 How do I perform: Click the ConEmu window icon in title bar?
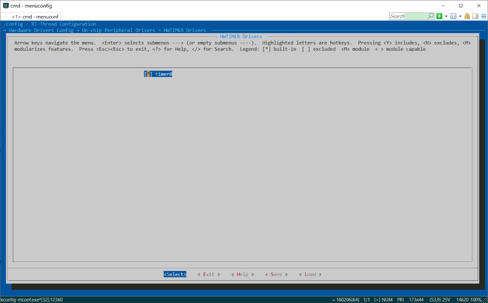(x=6, y=6)
